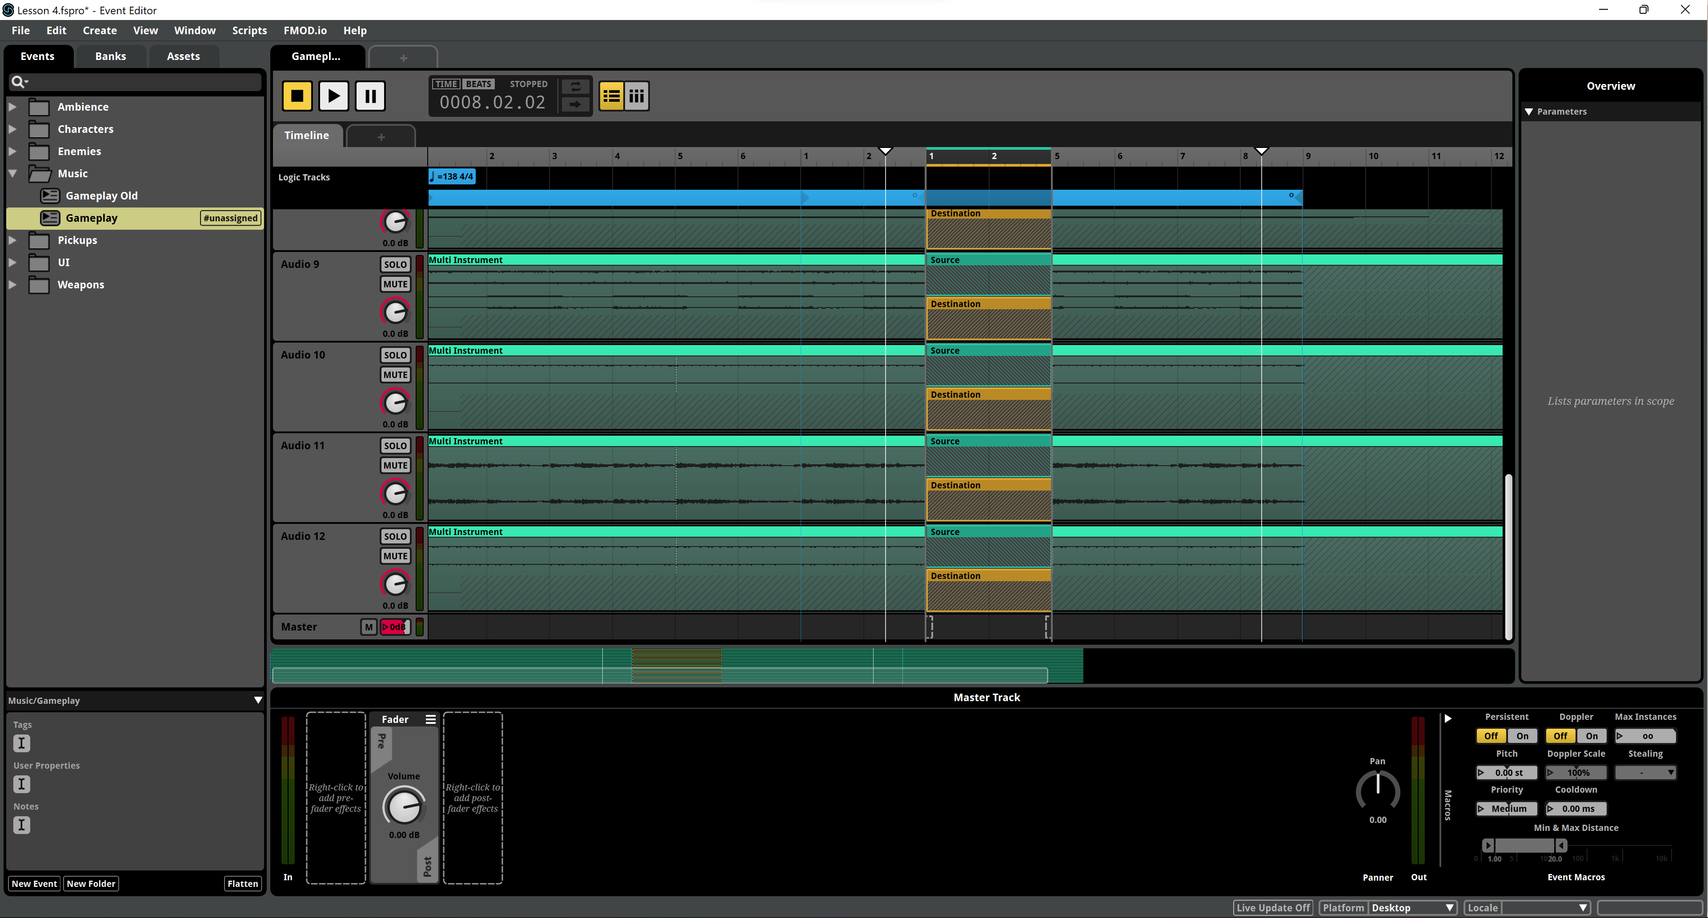The width and height of the screenshot is (1708, 918).
Task: Click the follow-cursor arrow icon in transport
Action: 575,104
